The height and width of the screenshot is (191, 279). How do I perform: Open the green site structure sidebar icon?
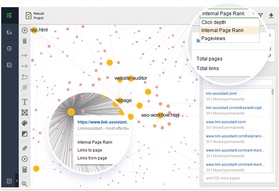(x=9, y=15)
